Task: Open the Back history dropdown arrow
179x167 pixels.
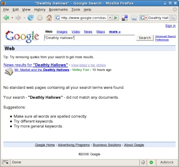Action: click(x=12, y=18)
